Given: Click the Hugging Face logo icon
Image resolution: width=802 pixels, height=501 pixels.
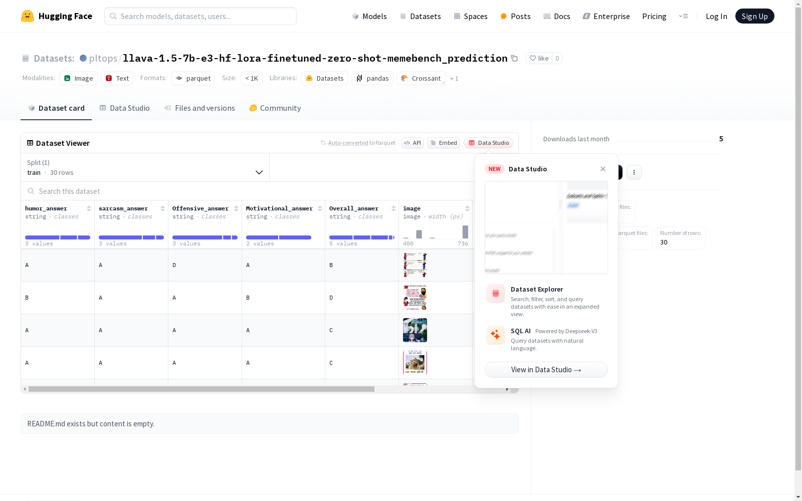Looking at the screenshot, I should click(28, 16).
